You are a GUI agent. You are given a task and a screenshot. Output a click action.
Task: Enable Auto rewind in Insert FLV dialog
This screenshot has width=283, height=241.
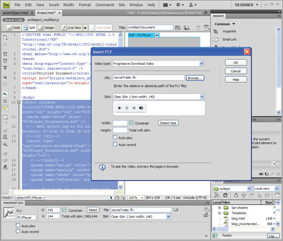point(115,144)
